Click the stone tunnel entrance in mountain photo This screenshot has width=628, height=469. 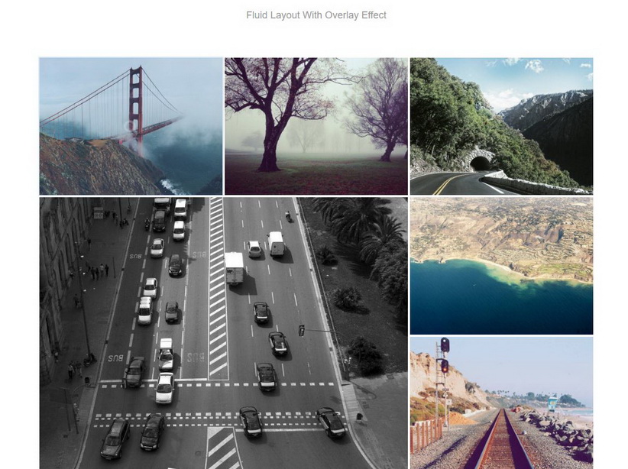[481, 160]
